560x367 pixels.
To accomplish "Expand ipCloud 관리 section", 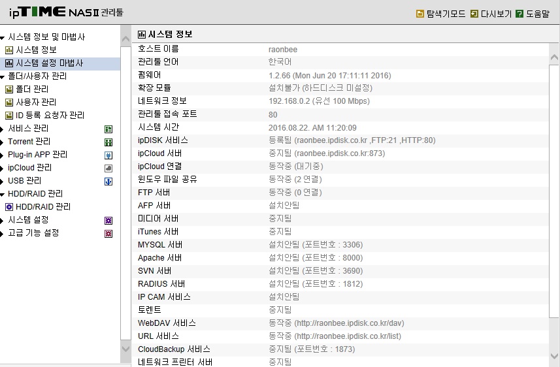I will pos(2,168).
